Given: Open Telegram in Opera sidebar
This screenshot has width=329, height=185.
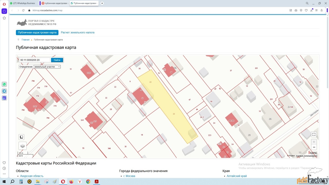Looking at the screenshot, I should pyautogui.click(x=4, y=91).
